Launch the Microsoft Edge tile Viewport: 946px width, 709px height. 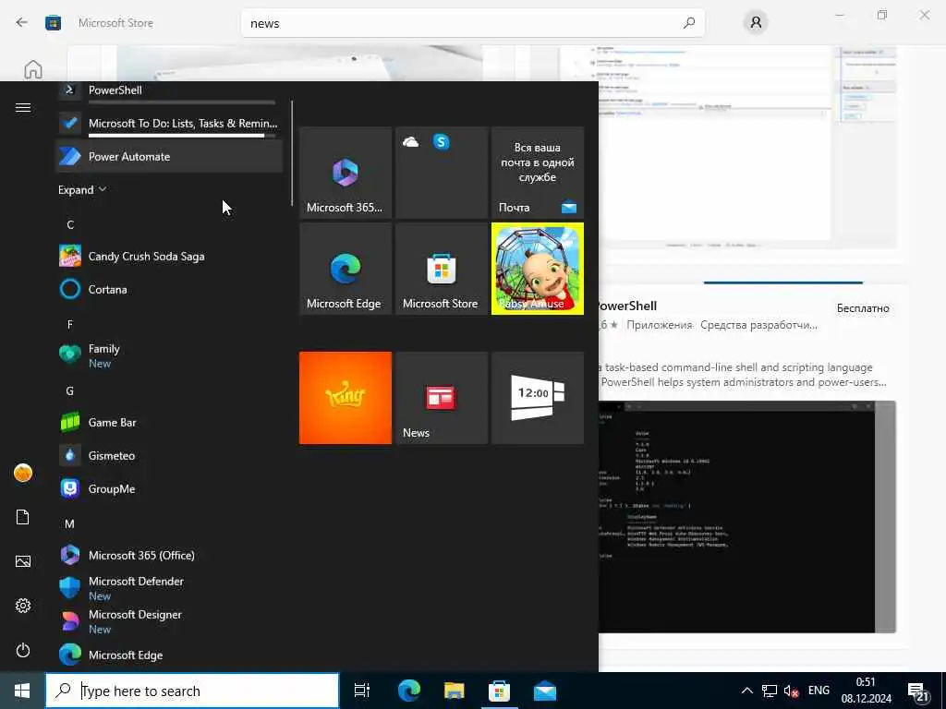click(346, 269)
